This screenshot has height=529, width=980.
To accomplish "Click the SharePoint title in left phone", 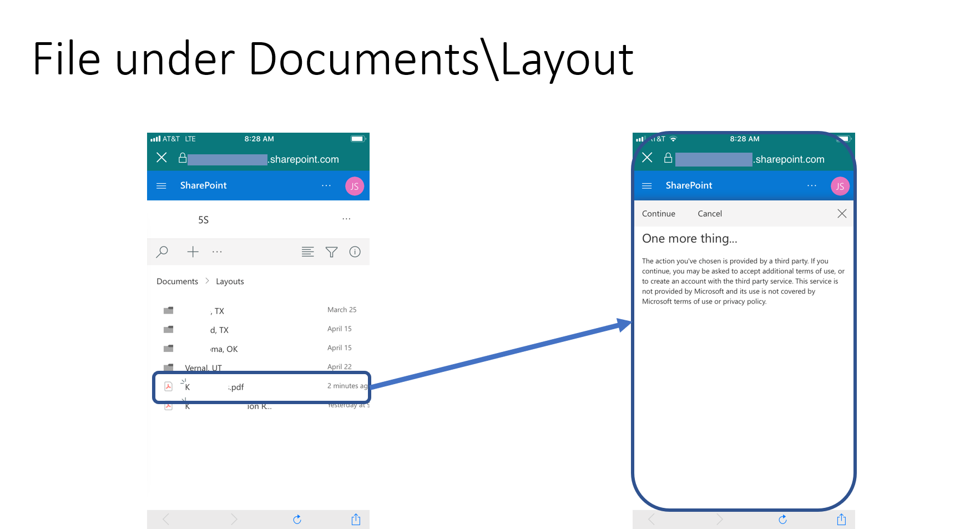I will point(203,185).
